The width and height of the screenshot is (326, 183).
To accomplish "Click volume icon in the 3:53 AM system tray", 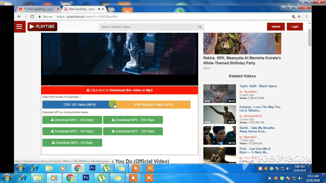I will click(300, 178).
